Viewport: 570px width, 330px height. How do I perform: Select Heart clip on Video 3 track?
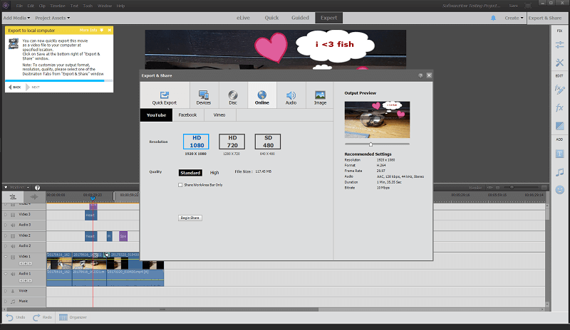point(90,215)
